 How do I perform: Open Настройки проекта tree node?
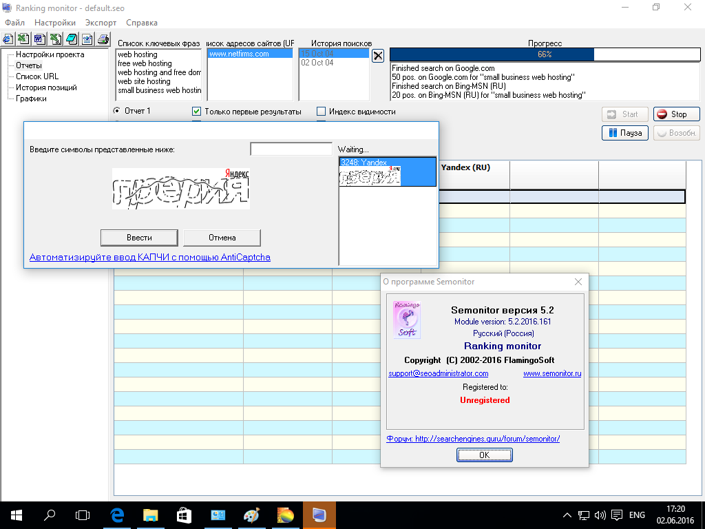(x=50, y=54)
